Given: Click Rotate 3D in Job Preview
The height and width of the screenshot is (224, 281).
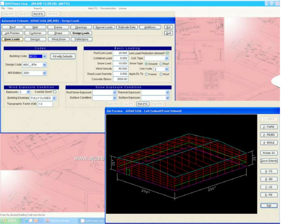Looking at the screenshot, I should point(269,153).
